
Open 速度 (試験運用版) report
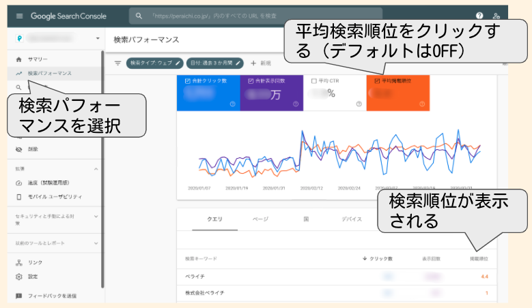pos(48,183)
